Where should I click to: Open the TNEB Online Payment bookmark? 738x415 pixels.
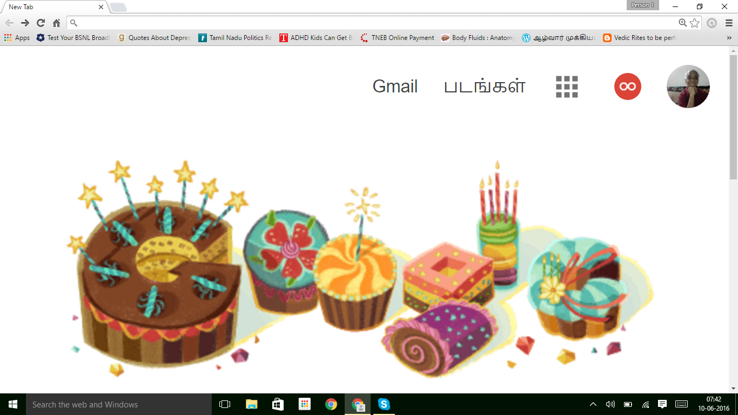397,38
